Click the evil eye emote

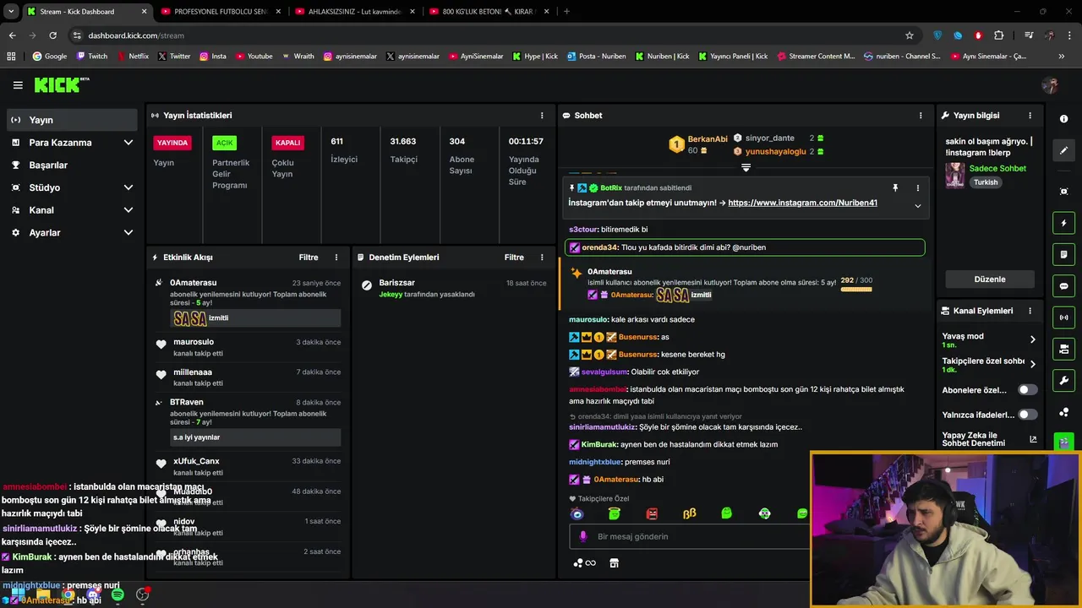[x=577, y=513]
